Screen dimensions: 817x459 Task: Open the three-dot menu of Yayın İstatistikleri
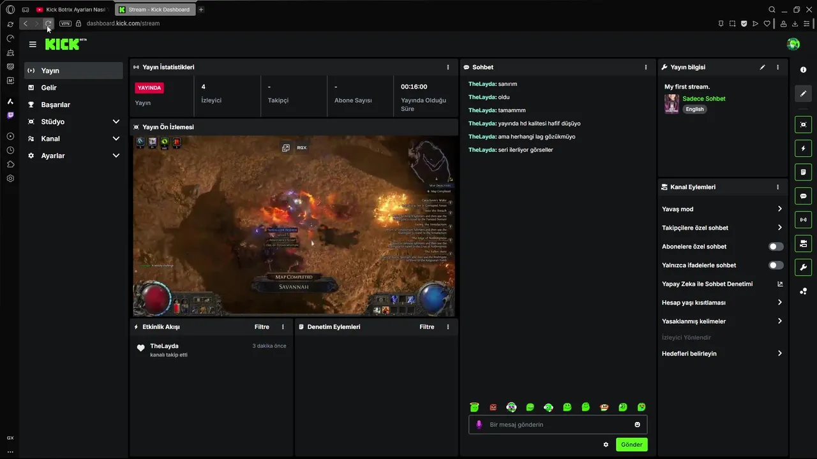click(448, 67)
